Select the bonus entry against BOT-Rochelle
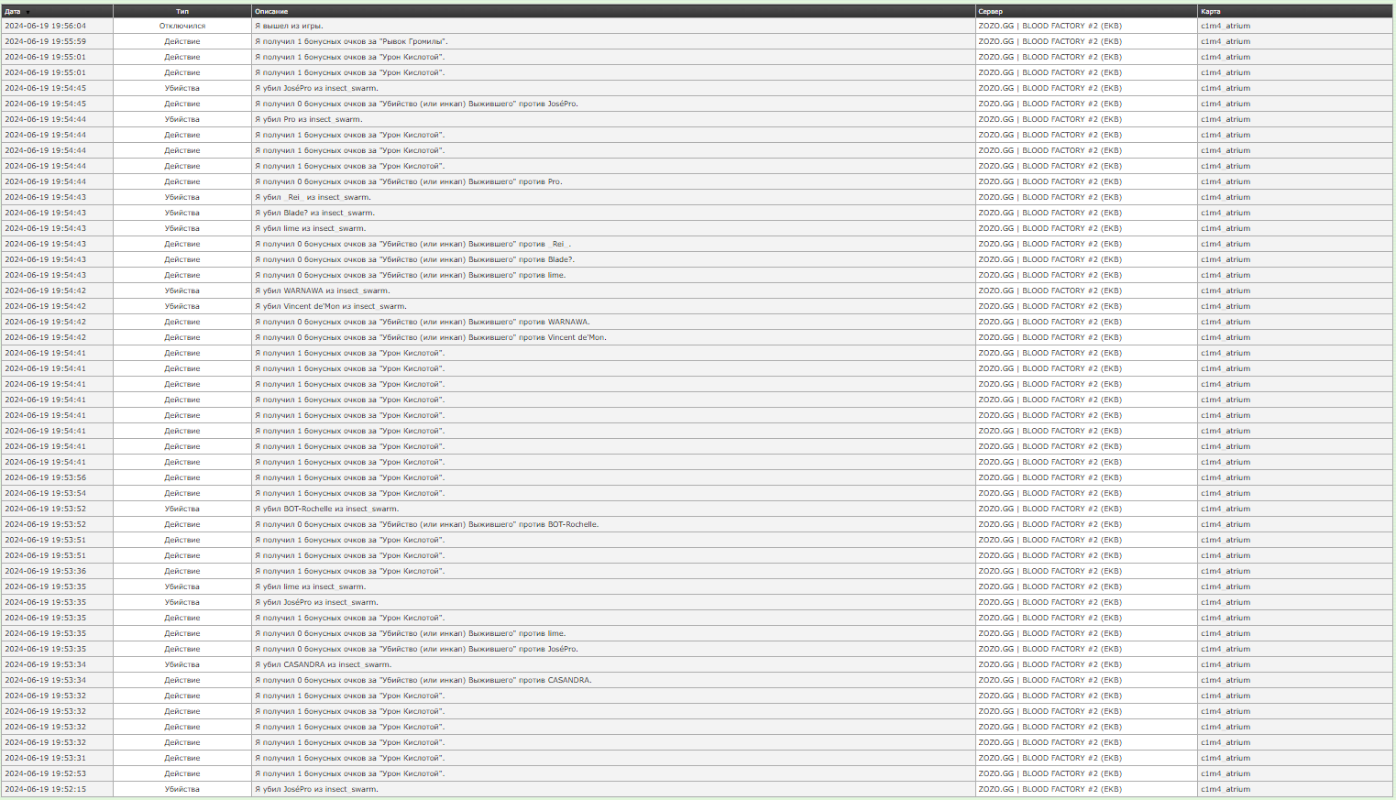Image resolution: width=1396 pixels, height=800 pixels. 426,524
